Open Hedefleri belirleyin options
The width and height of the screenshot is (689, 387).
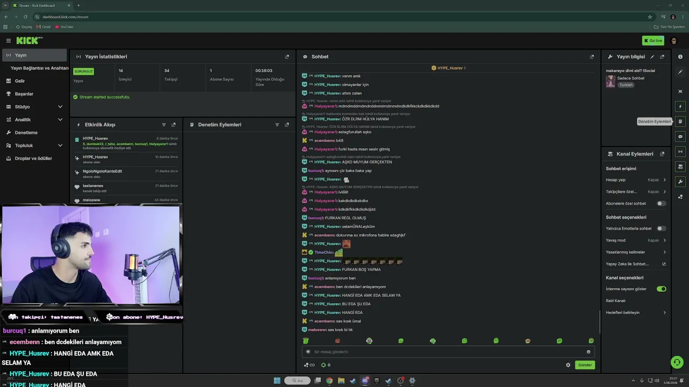coord(636,312)
